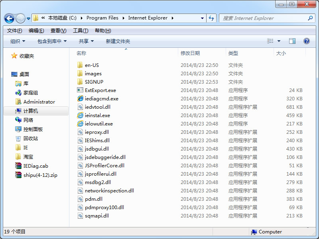Select the ieproxy.dll file icon
Screen dimensions: 319x239
pyautogui.click(x=81, y=132)
